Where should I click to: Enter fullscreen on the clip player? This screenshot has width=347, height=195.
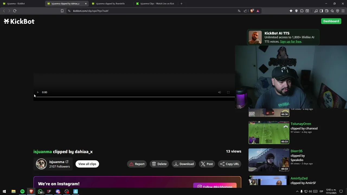click(228, 92)
